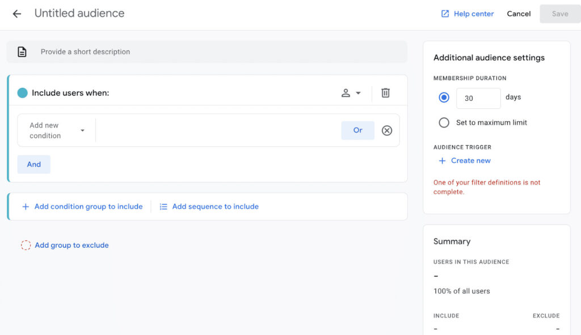Click Add sequence to include

(215, 207)
